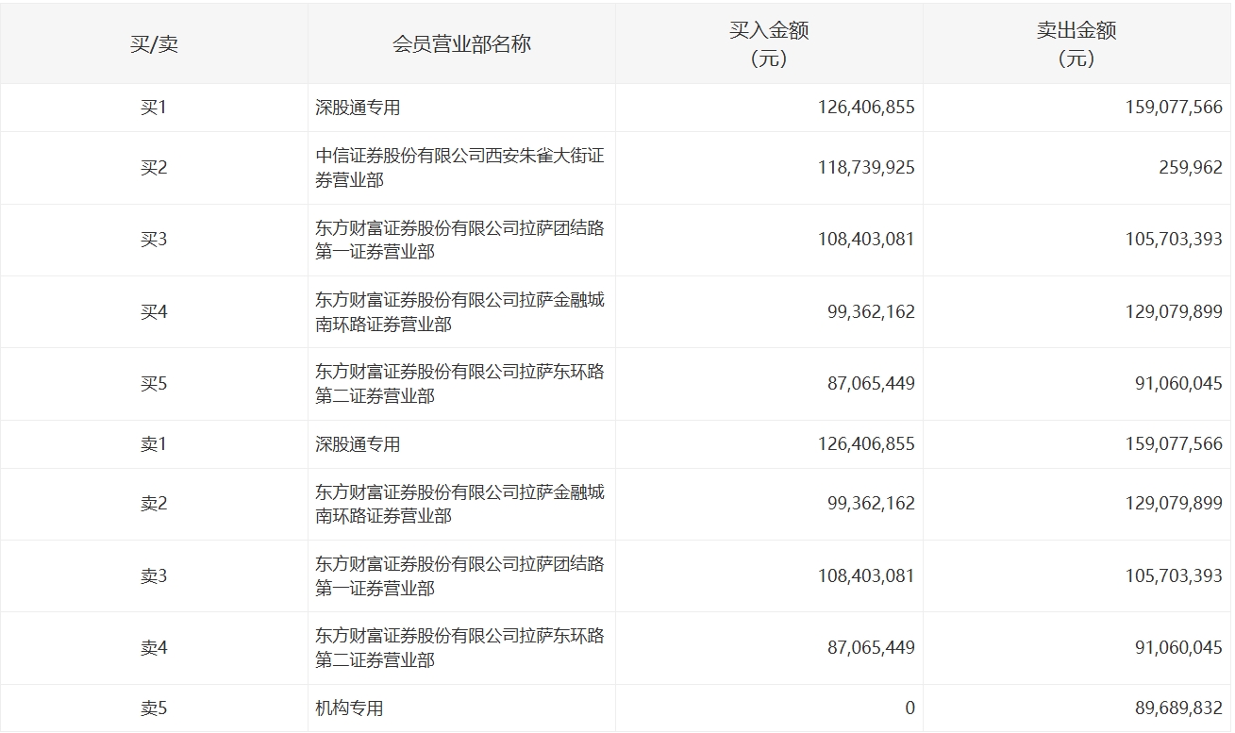Click 拉萨东环路第二证券营业部 in row 买5
Screen dimensions: 1235x733
pos(459,384)
